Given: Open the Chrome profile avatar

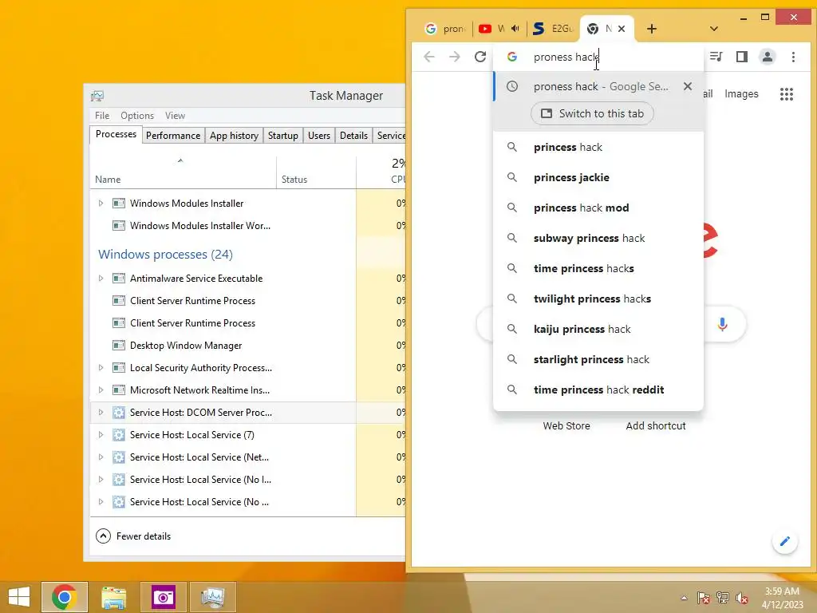Looking at the screenshot, I should [767, 57].
